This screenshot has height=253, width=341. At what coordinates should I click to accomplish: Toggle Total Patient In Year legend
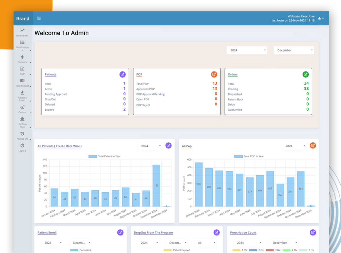tap(105, 156)
